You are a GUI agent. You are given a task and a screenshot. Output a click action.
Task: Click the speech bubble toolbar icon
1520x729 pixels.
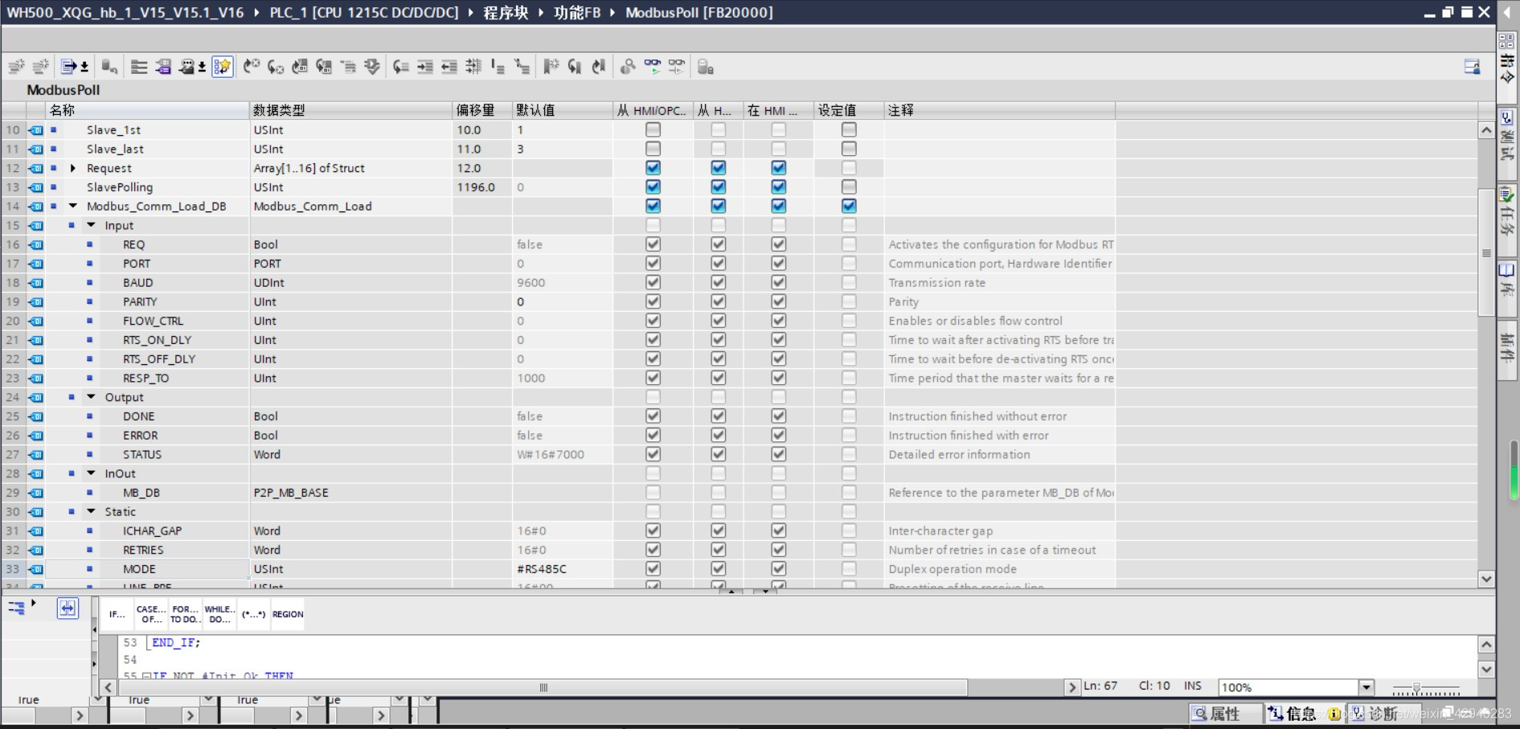pyautogui.click(x=188, y=67)
